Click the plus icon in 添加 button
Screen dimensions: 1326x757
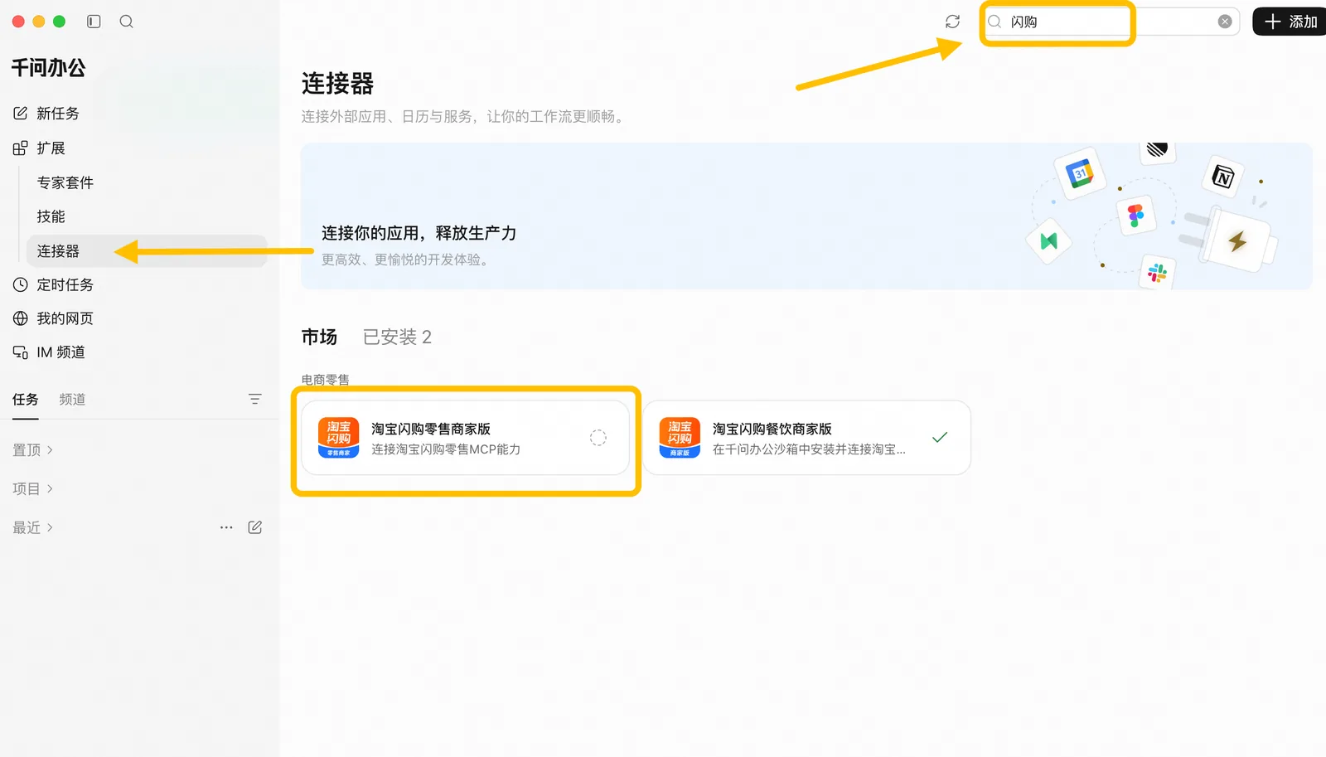click(1273, 22)
